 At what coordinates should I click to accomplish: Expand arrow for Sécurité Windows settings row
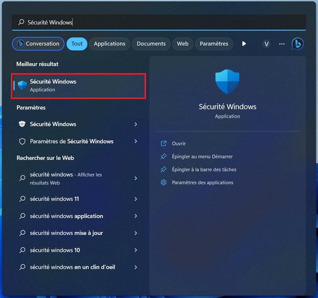[136, 124]
